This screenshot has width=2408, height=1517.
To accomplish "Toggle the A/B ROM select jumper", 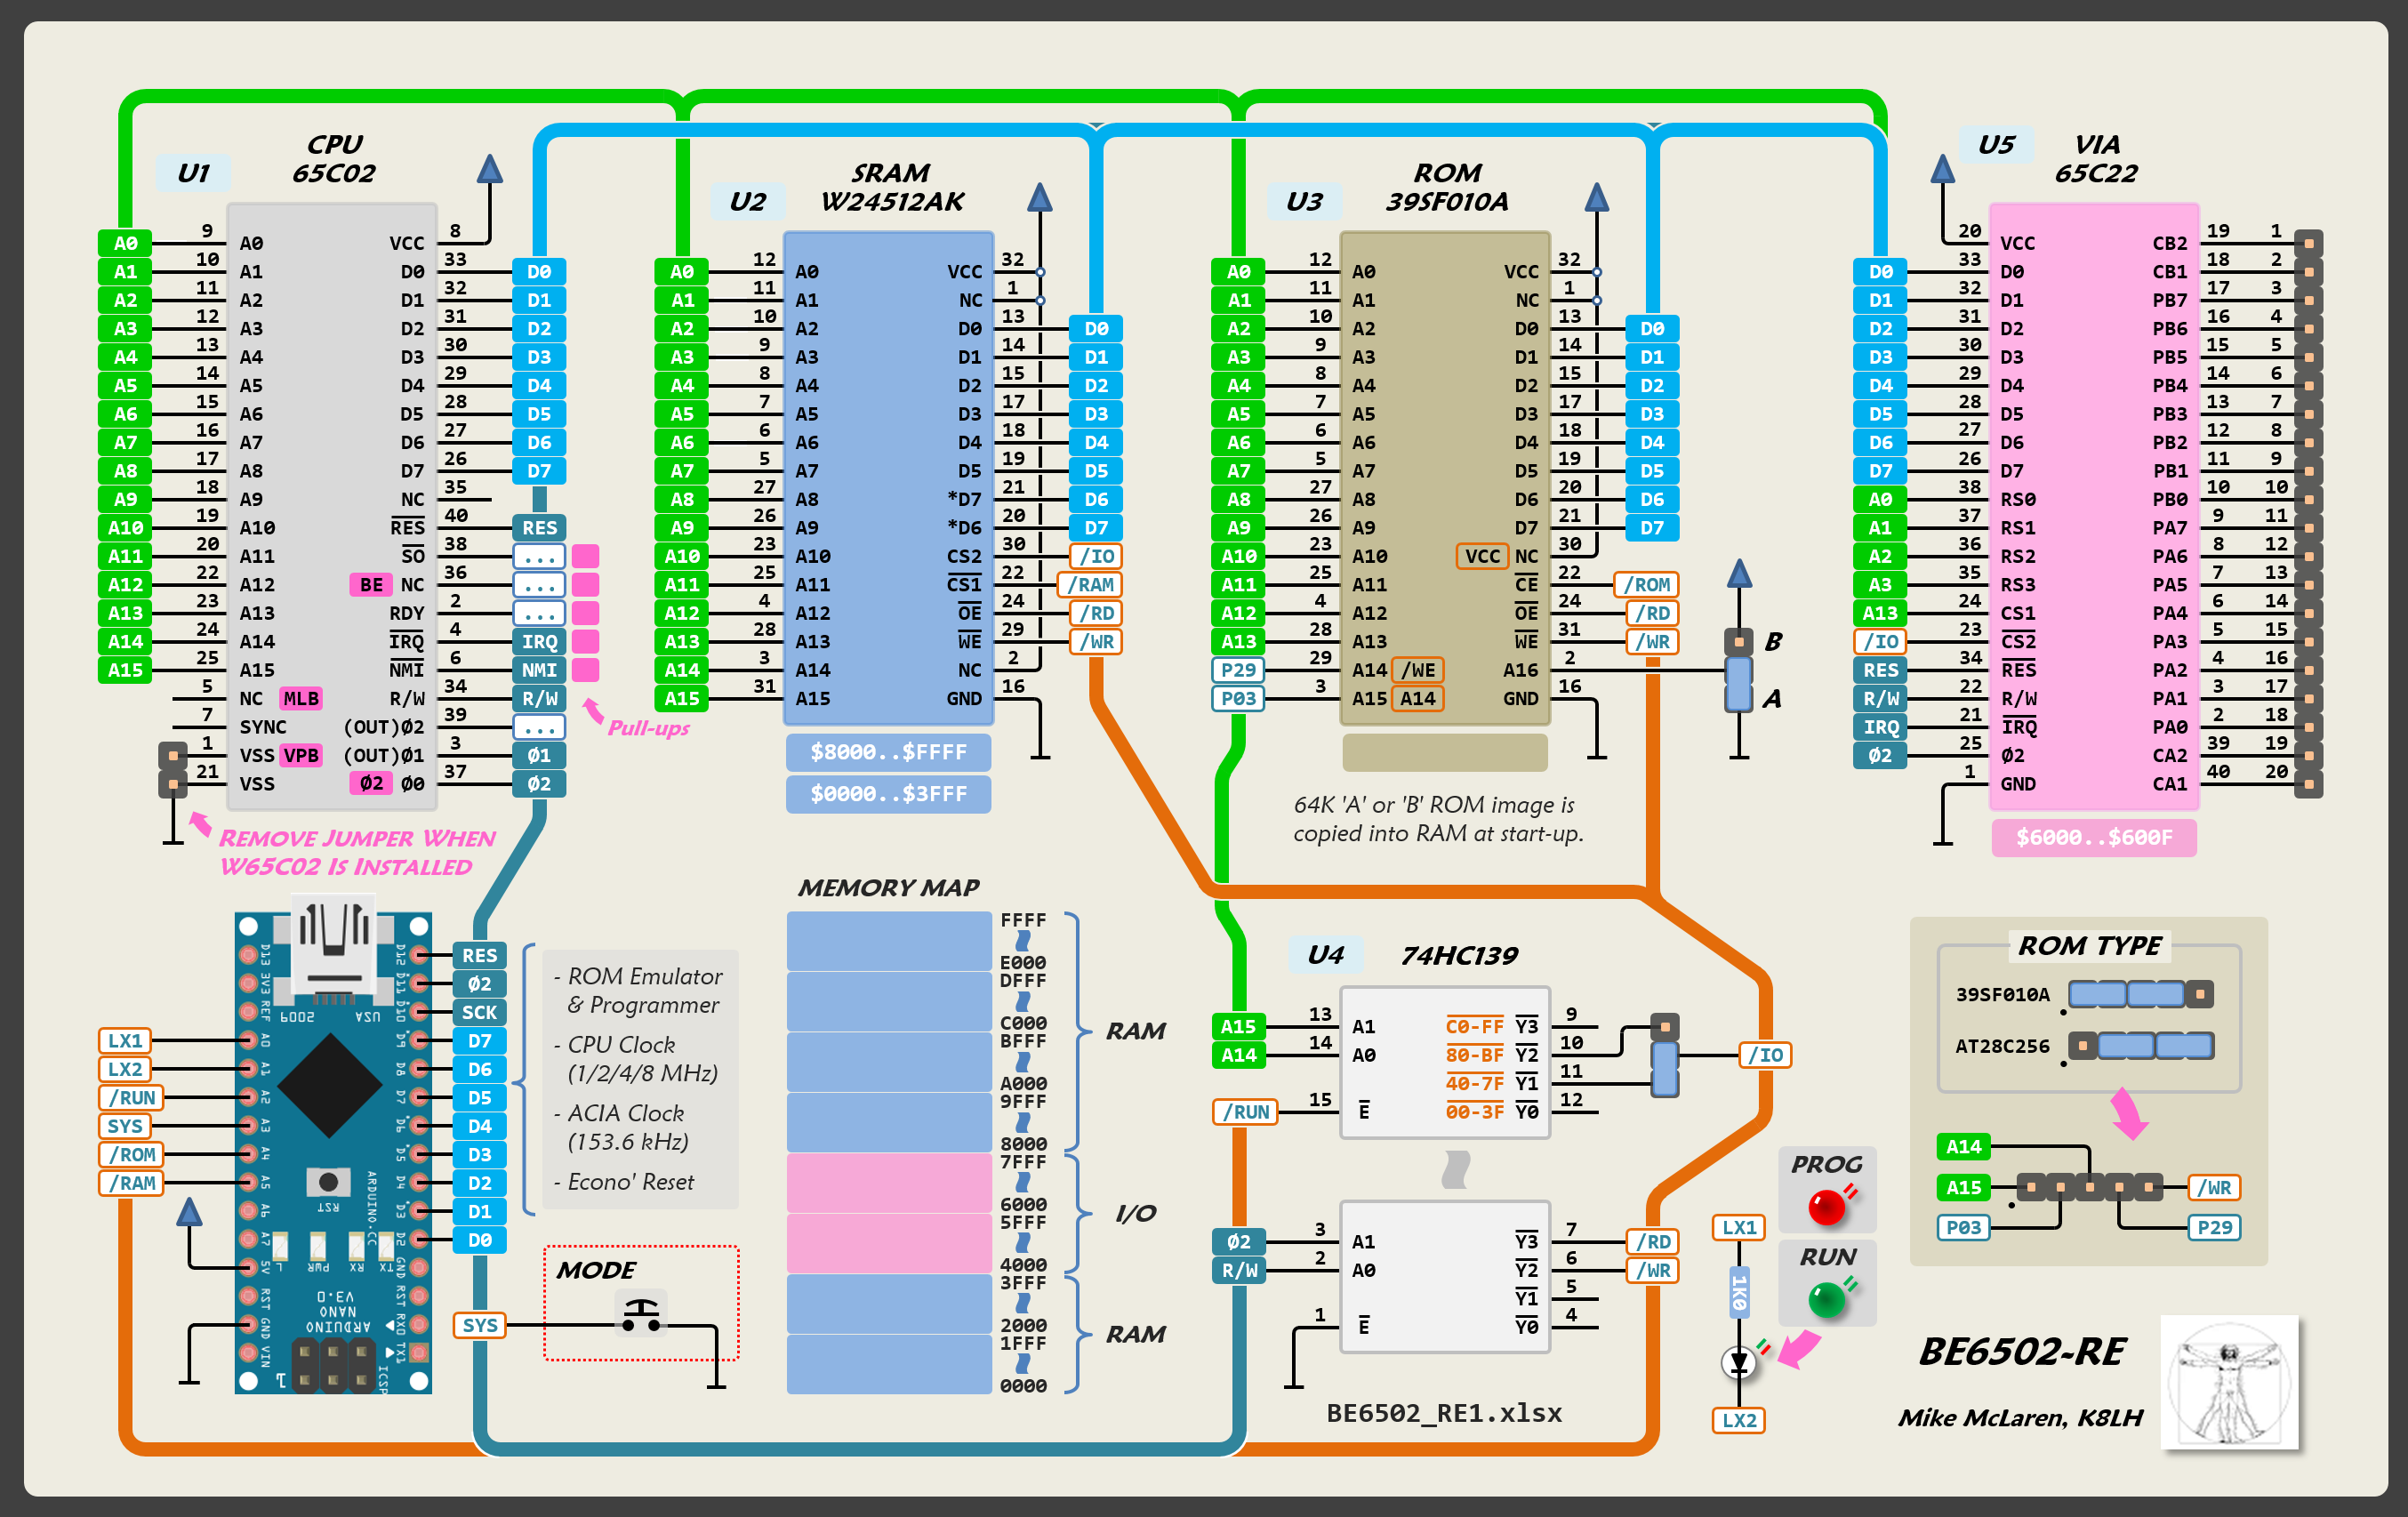I will 1739,683.
